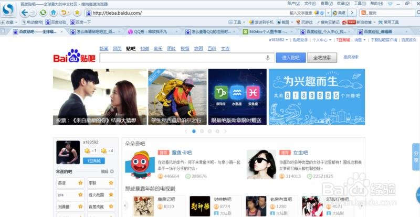This screenshot has height=217, width=420.
Task: Open the 来自星星的你 banner image
Action: click(x=100, y=97)
